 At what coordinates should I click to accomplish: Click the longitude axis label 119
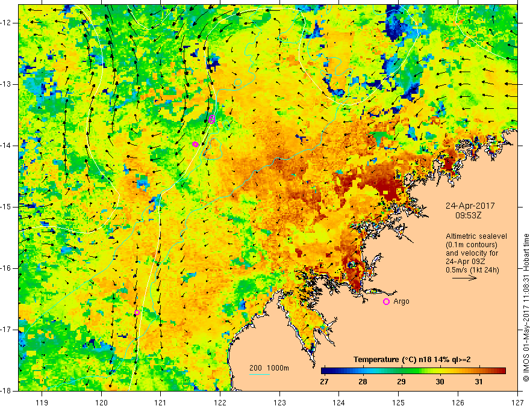[x=42, y=402]
